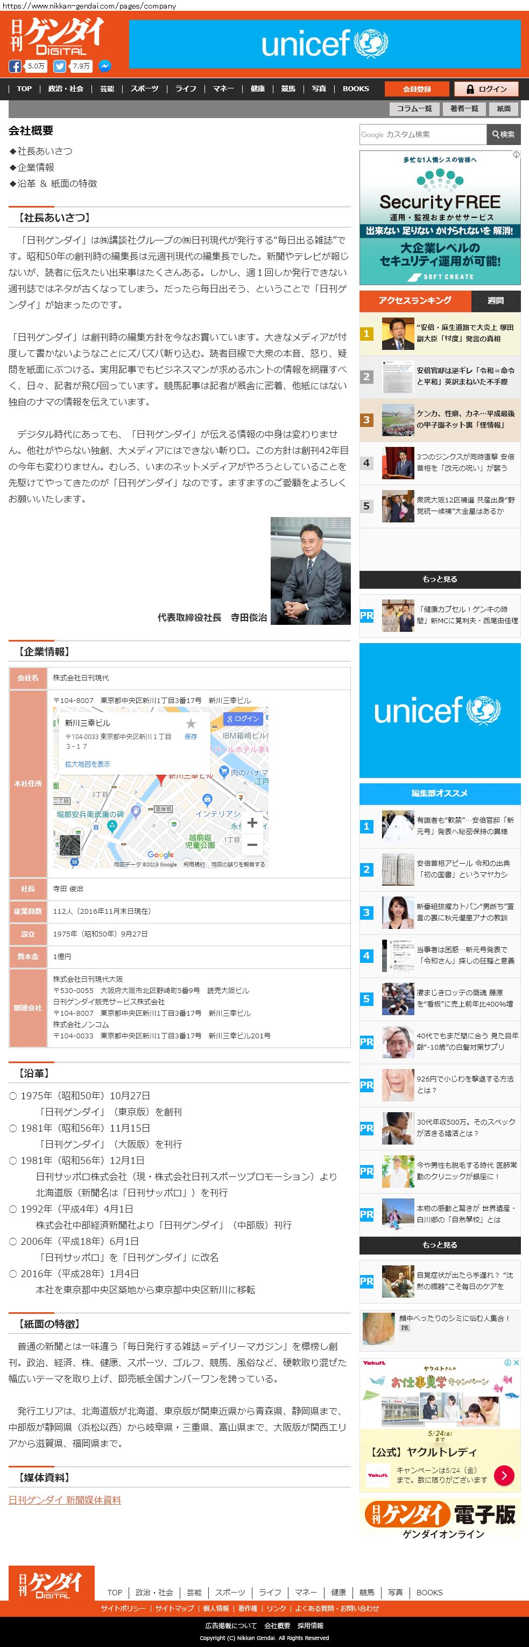
Task: Click the Twitter icon in header
Action: pyautogui.click(x=59, y=66)
